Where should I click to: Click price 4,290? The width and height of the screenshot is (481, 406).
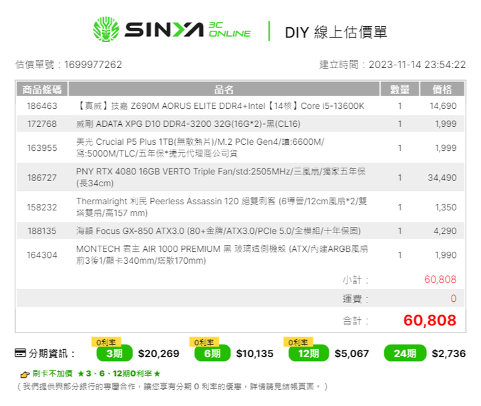coord(445,231)
